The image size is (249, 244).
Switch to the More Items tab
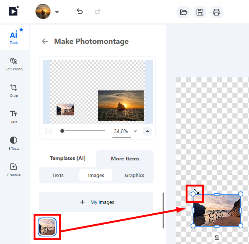(125, 159)
